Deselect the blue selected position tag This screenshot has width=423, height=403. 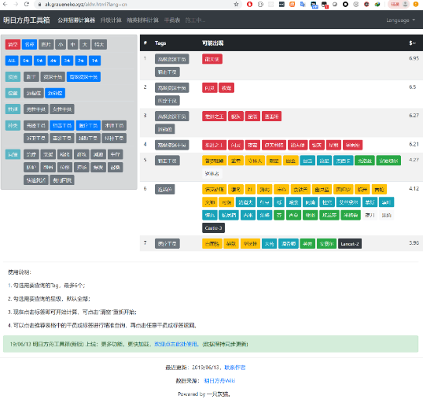point(55,93)
